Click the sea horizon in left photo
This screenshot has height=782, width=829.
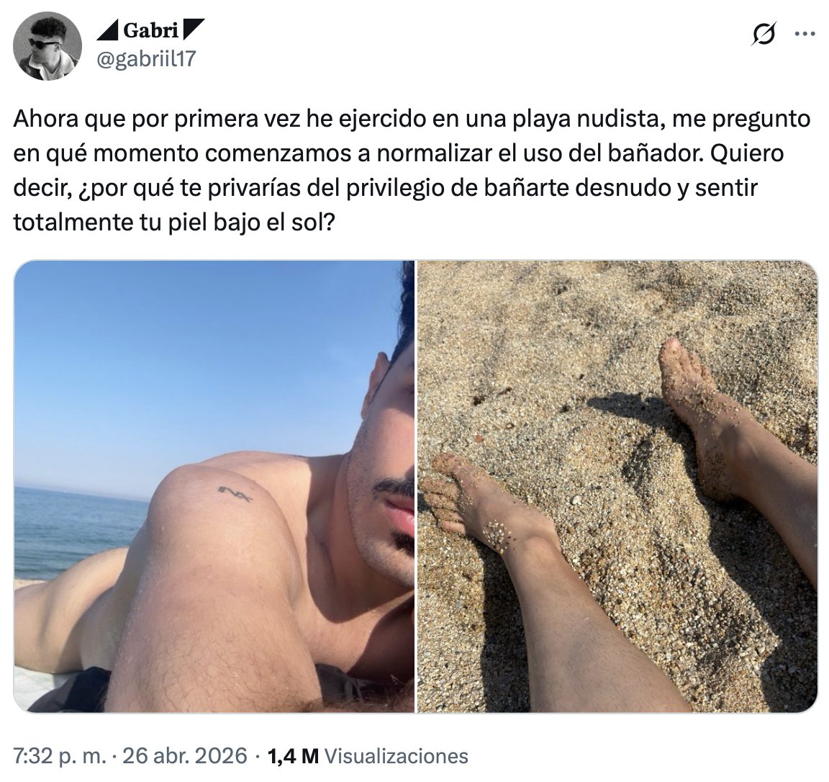[x=79, y=490]
